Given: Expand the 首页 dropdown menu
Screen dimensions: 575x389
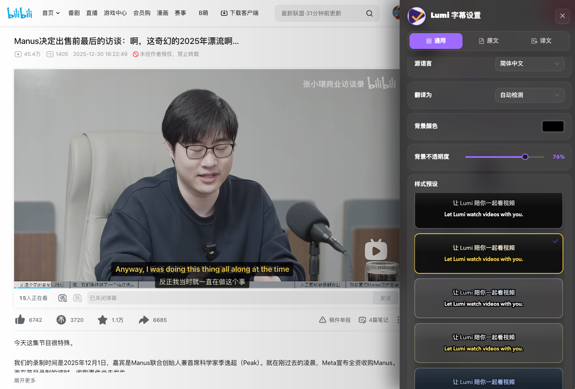Looking at the screenshot, I should [51, 13].
